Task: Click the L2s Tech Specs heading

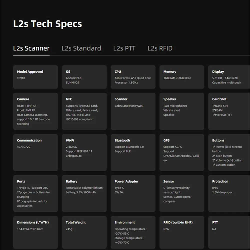Action: tap(47, 24)
